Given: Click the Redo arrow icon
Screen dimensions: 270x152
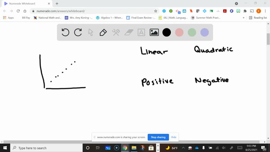Looking at the screenshot, I should [x=78, y=32].
